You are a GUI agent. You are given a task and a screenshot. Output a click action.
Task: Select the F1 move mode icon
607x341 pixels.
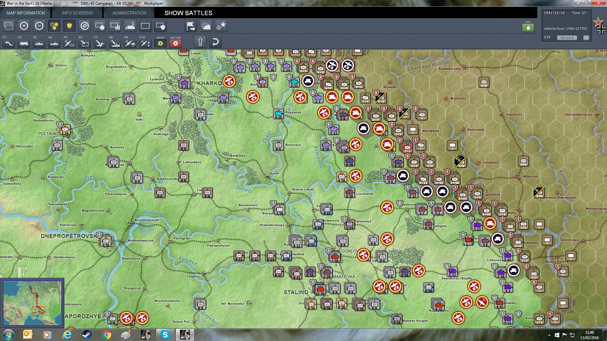click(9, 43)
